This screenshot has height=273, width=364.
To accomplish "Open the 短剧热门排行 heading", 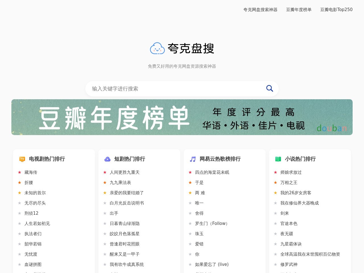I will click(130, 159).
